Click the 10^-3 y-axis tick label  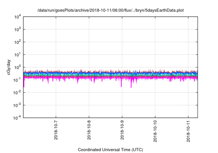pos(17,105)
